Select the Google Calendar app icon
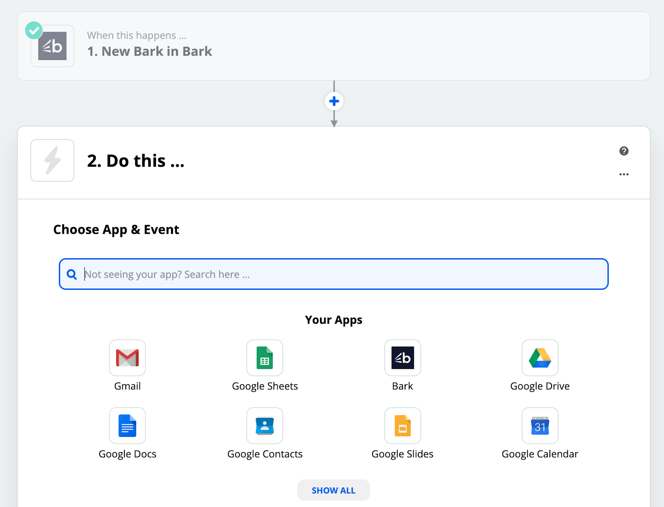This screenshot has height=507, width=664. 540,426
